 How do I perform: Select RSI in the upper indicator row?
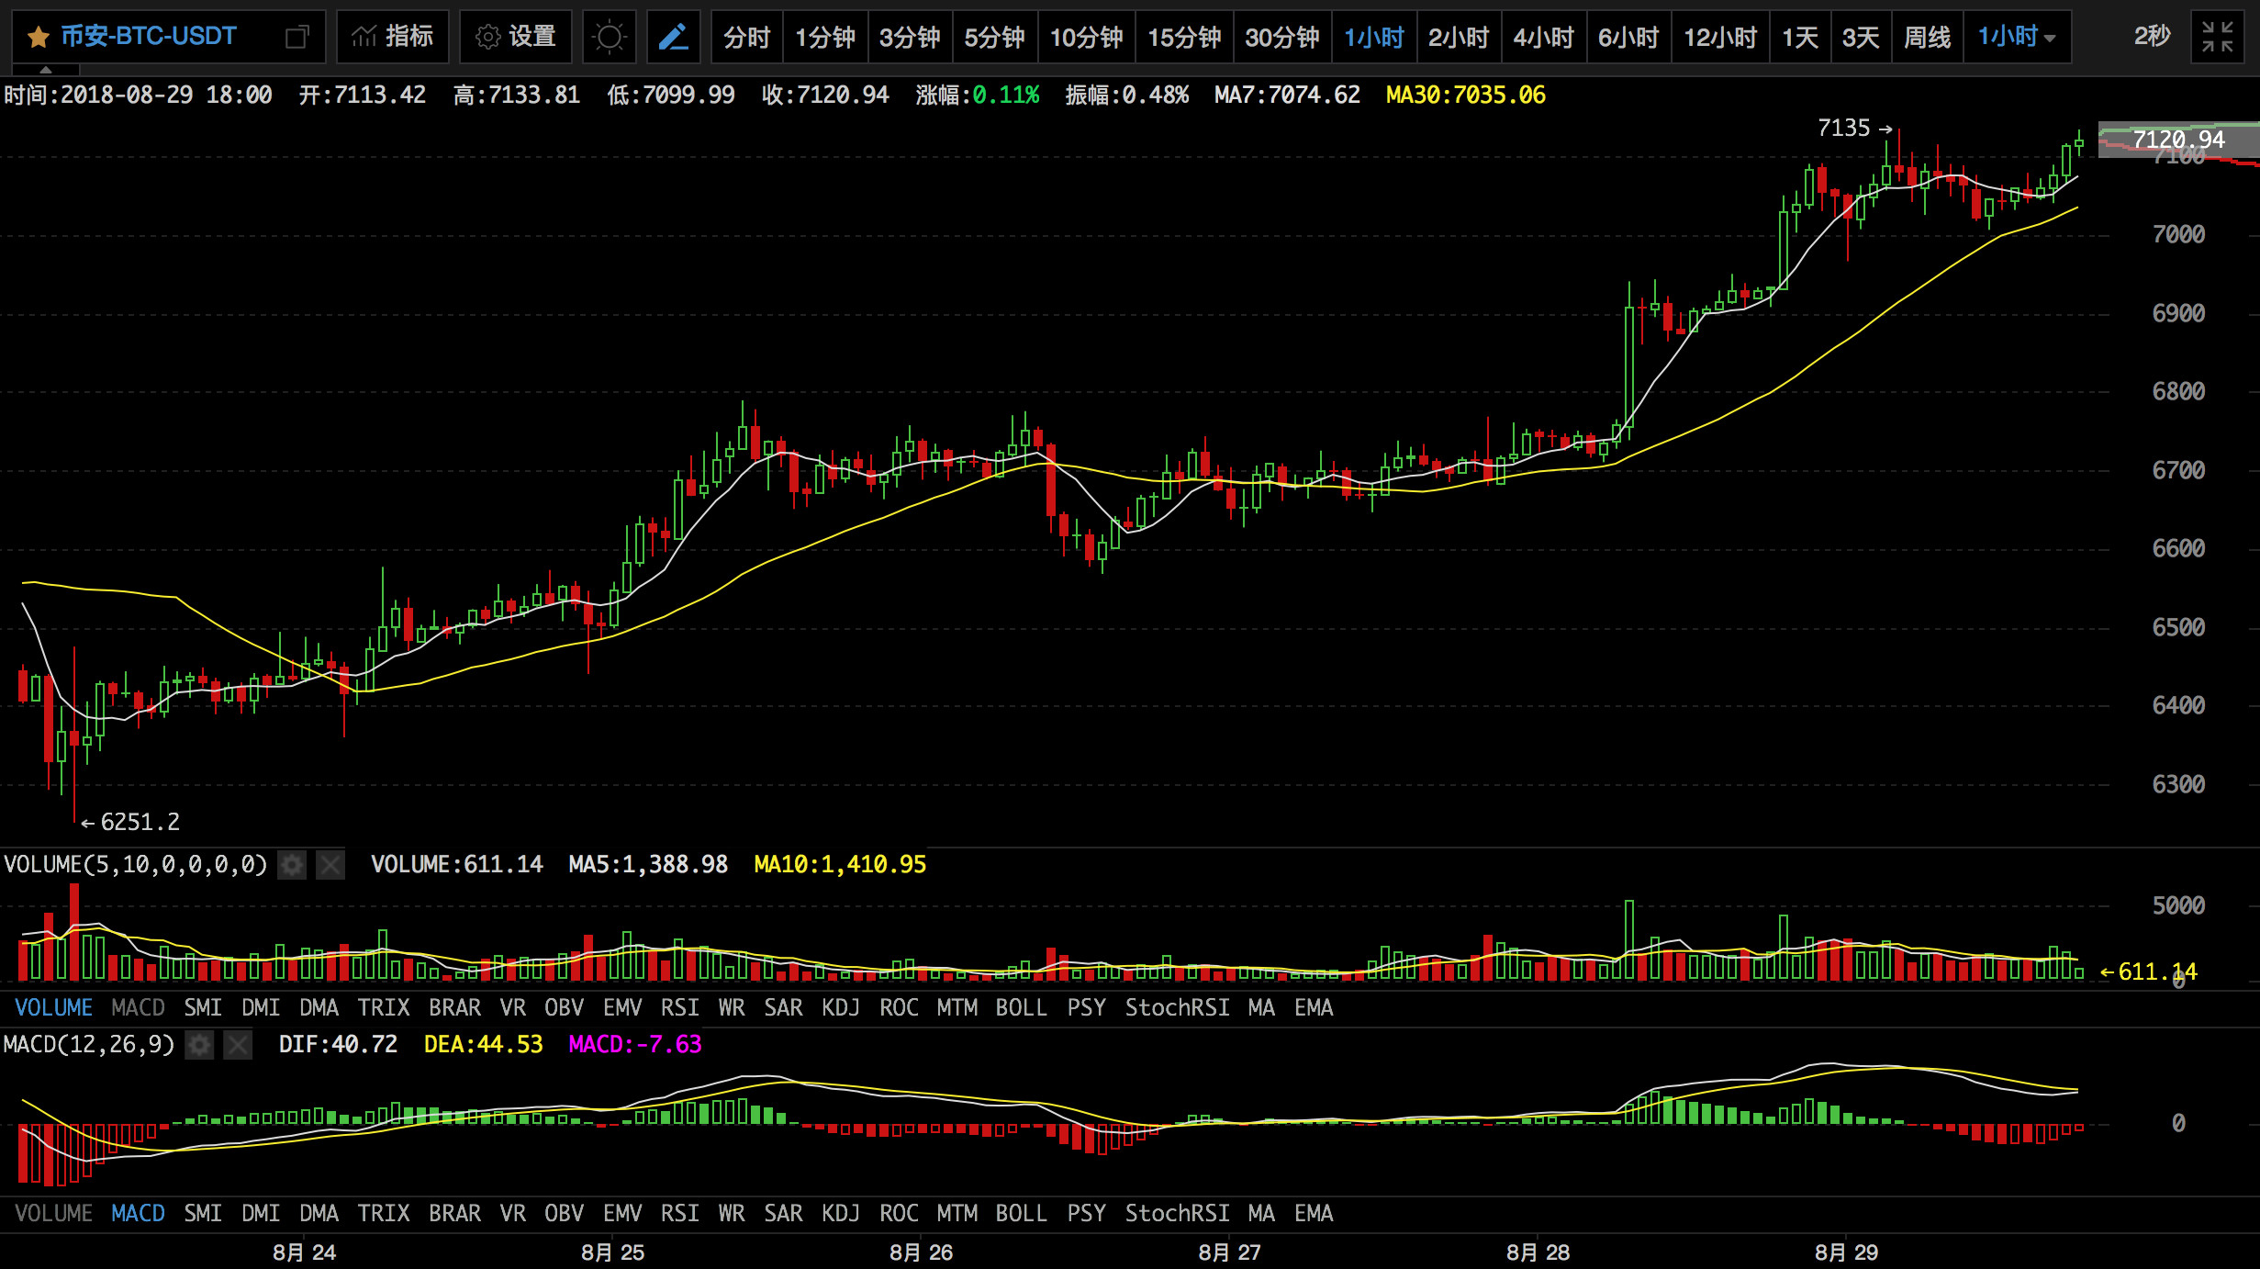(x=679, y=1008)
